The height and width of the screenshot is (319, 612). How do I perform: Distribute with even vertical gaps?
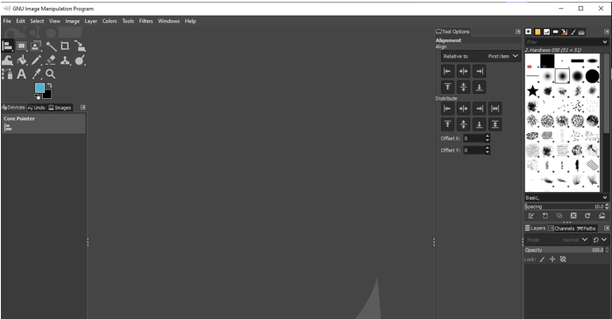click(495, 124)
